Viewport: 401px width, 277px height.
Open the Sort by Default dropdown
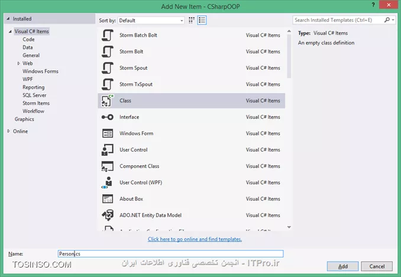tap(151, 21)
